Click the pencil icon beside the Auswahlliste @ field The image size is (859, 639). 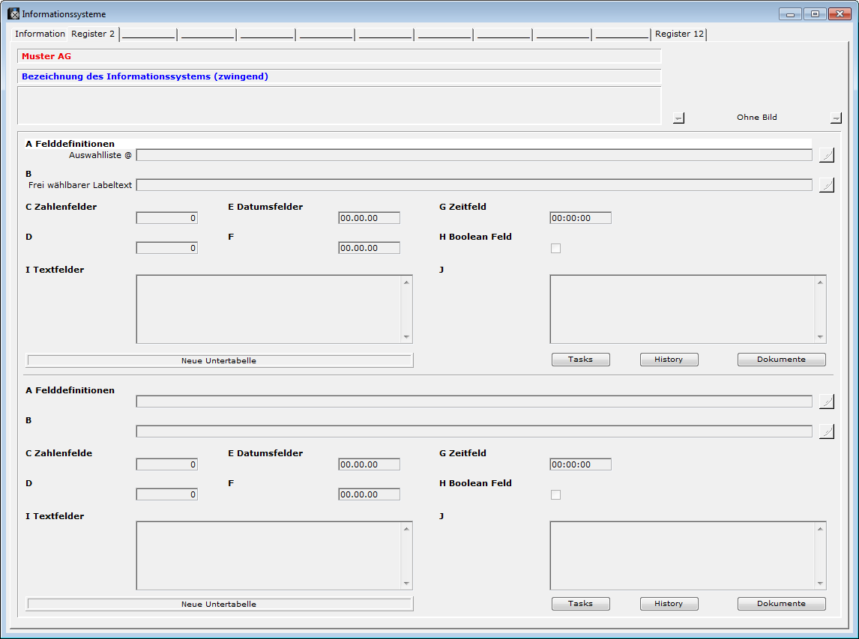pos(826,155)
